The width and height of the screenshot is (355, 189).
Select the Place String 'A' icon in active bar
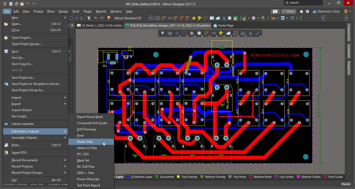tap(250, 33)
